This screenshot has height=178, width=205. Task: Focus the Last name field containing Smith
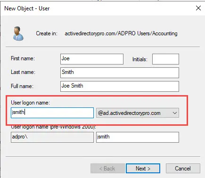tap(120, 73)
